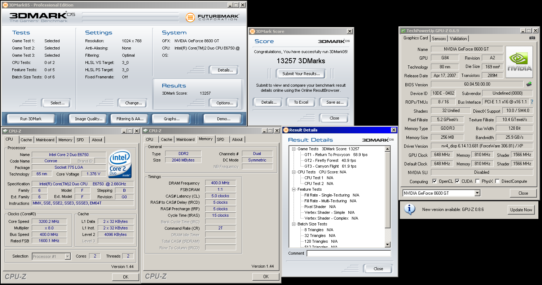Enable the PhysX checkbox

coord(477,181)
